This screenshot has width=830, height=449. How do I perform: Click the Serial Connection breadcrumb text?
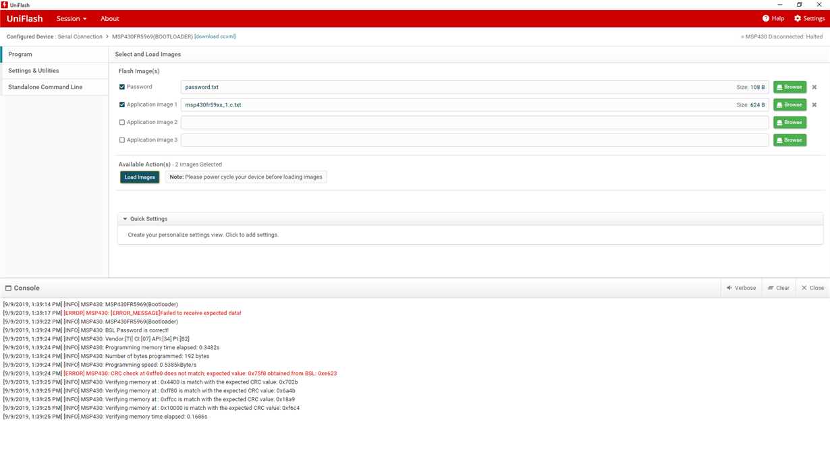[80, 36]
